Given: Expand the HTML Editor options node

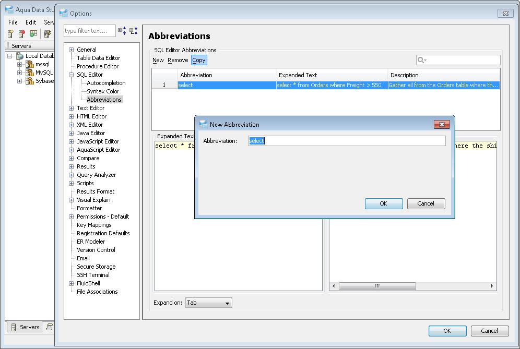Looking at the screenshot, I should 72,117.
